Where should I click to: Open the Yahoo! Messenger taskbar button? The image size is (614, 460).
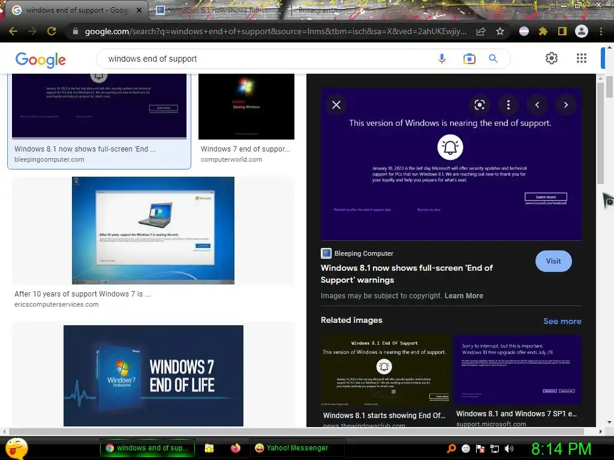297,448
